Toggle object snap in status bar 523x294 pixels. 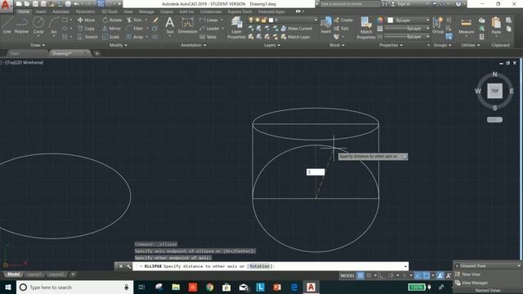(427, 275)
